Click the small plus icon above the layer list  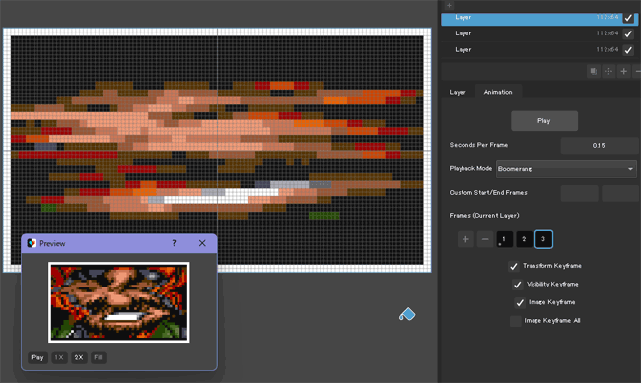(x=449, y=5)
